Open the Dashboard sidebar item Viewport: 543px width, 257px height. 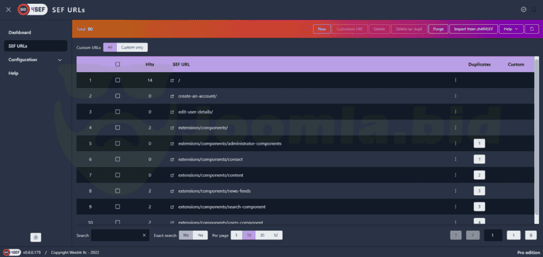point(20,32)
